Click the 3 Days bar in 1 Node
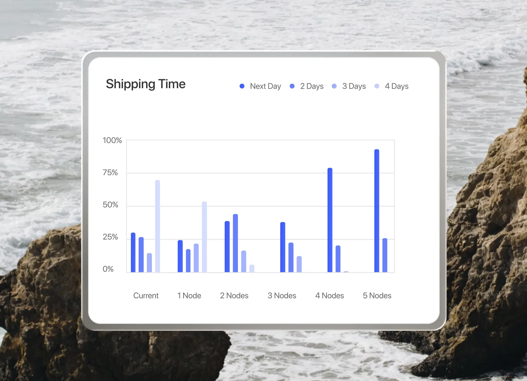The height and width of the screenshot is (381, 527). 196,258
